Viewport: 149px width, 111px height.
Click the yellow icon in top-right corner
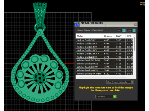click(x=142, y=4)
